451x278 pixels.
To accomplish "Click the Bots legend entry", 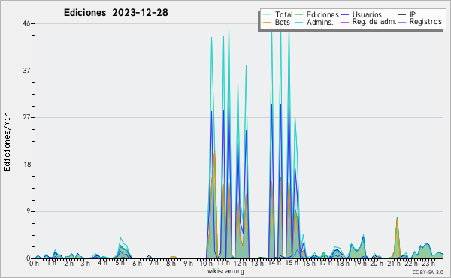I will 277,22.
